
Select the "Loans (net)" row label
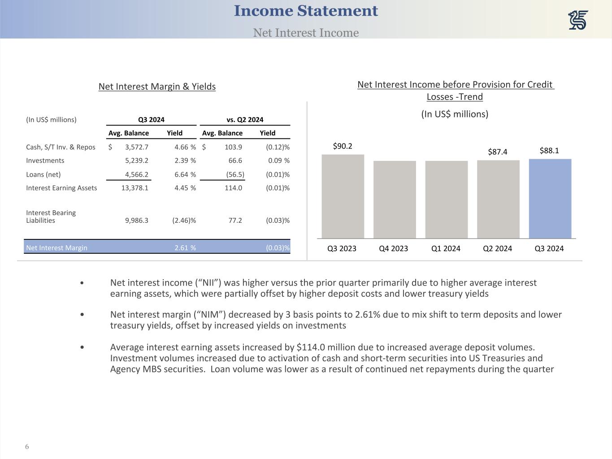click(43, 174)
